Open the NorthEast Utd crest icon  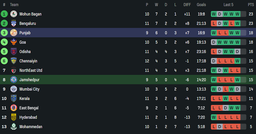pos(14,70)
